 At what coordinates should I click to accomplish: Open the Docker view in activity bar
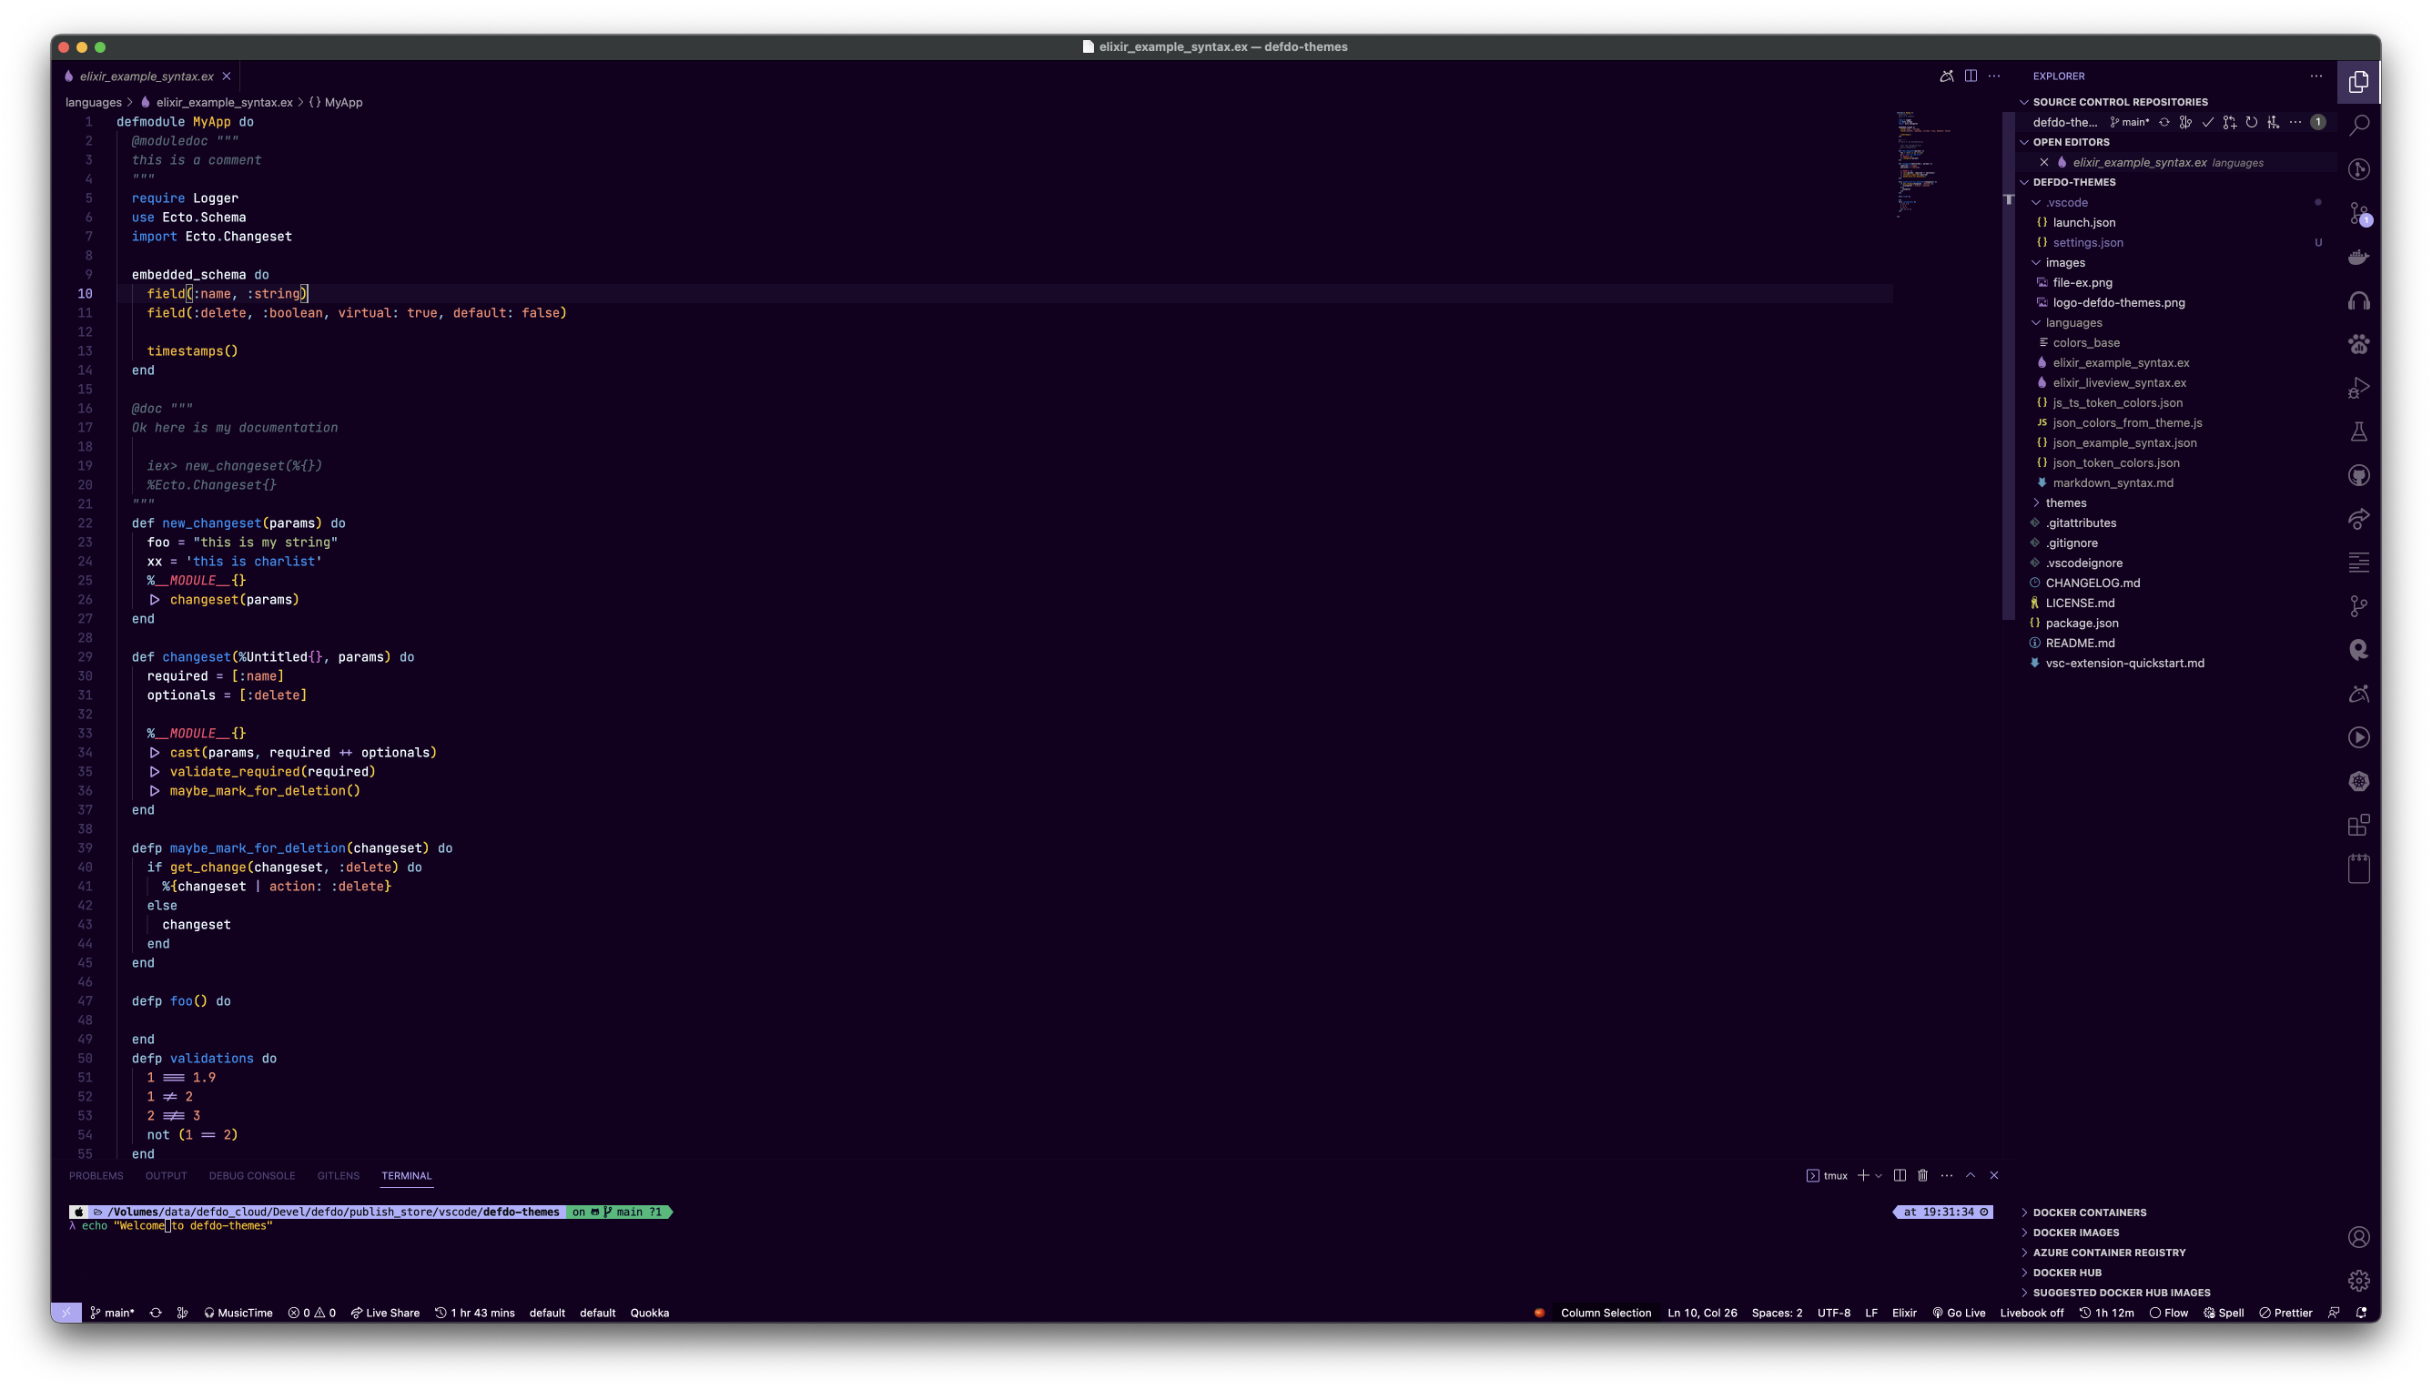pos(2358,257)
